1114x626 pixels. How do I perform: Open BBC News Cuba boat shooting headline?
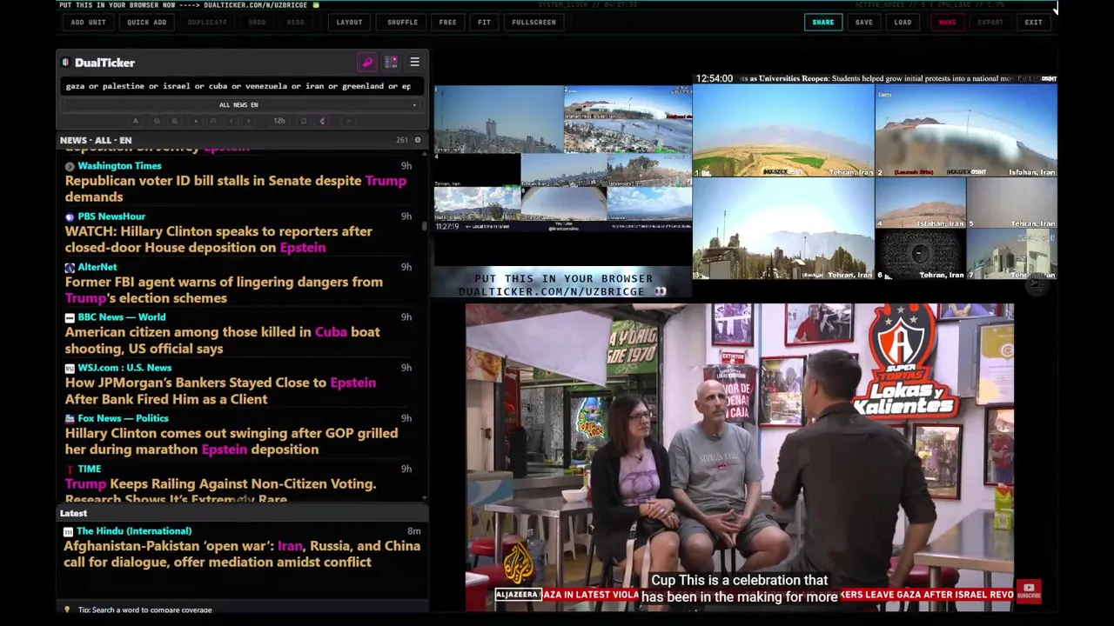(x=222, y=340)
